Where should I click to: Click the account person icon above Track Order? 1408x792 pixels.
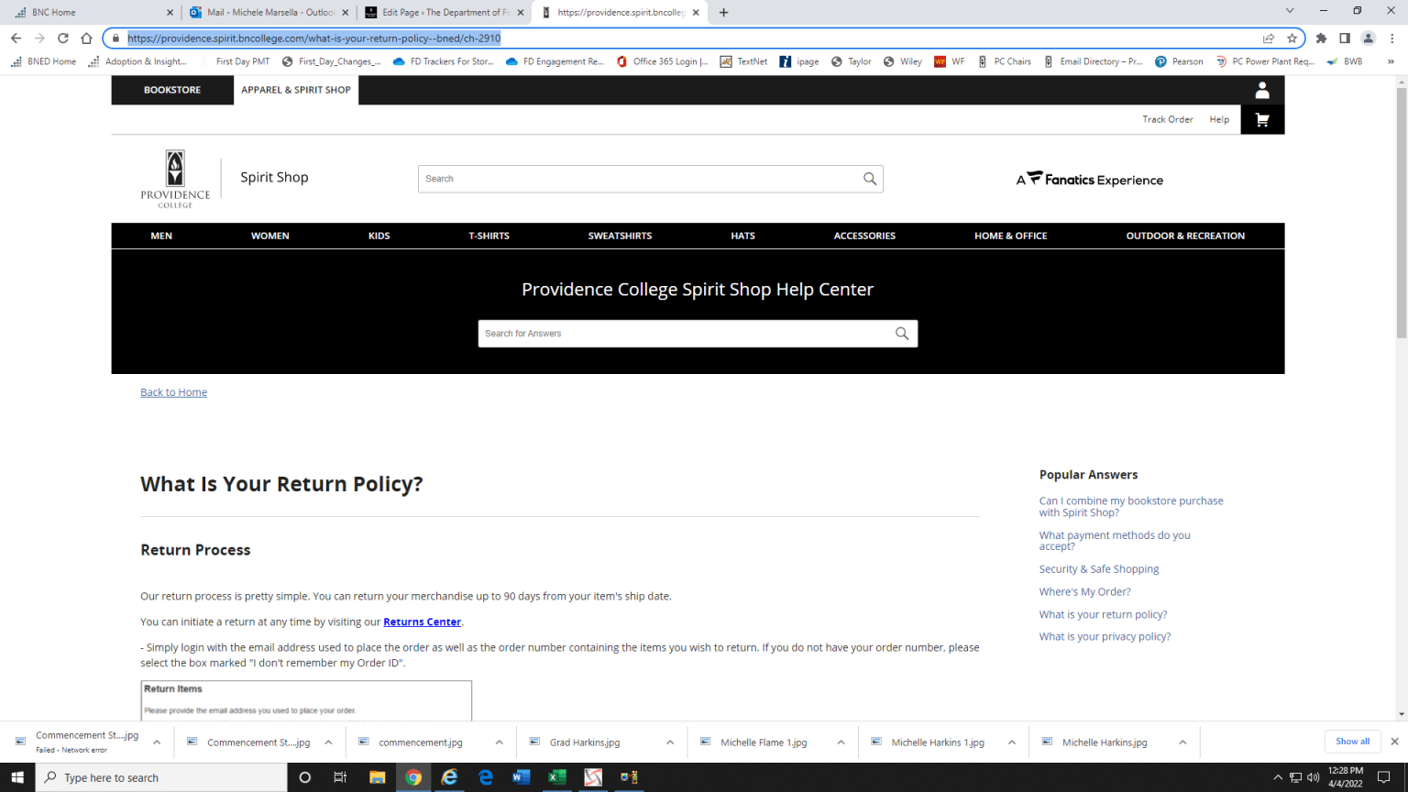coord(1262,90)
